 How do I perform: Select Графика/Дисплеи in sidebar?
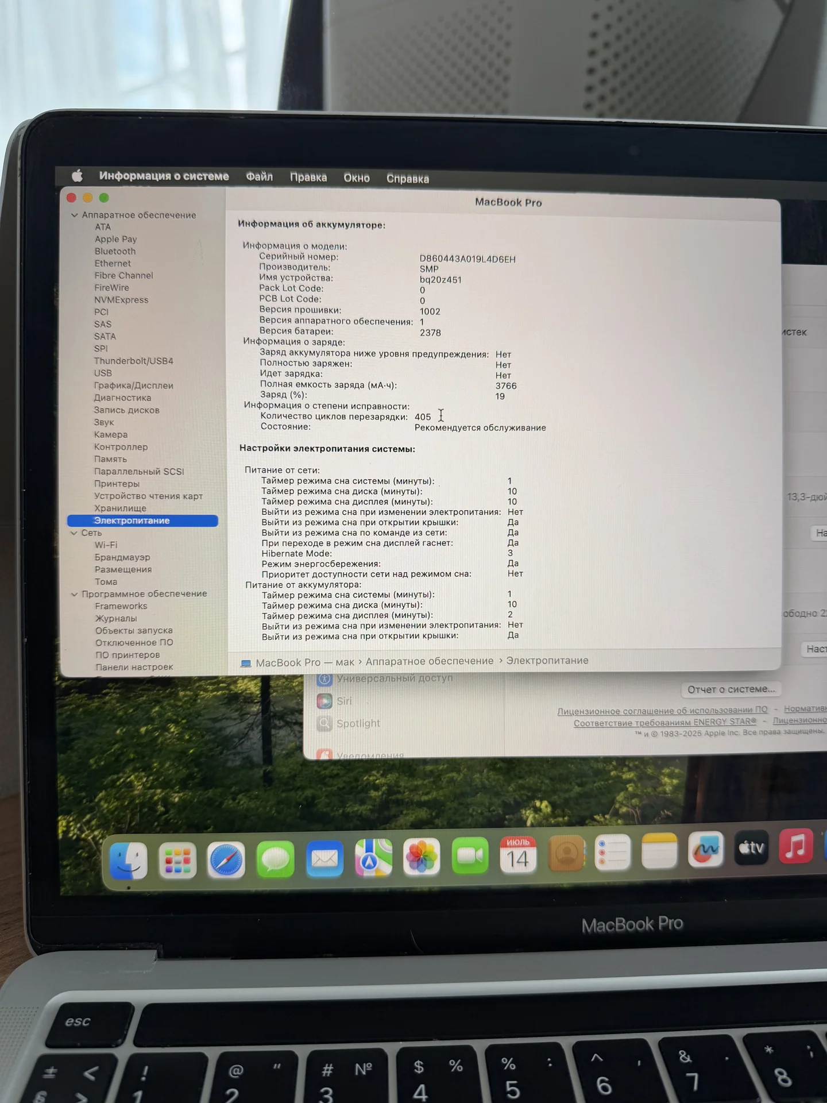pos(133,385)
